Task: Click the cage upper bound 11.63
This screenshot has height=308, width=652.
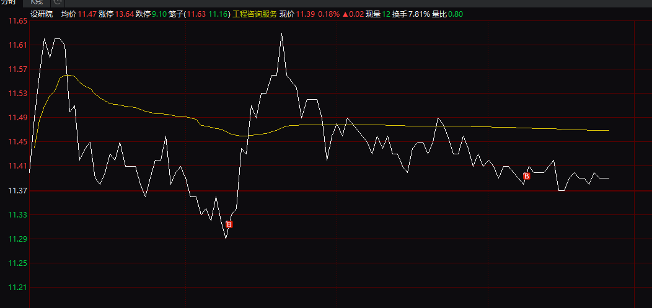Action: [x=196, y=14]
